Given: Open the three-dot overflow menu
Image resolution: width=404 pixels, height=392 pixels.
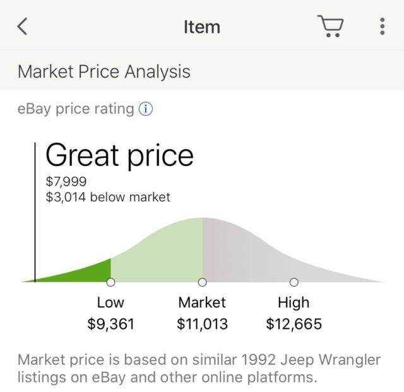Looking at the screenshot, I should (x=383, y=27).
